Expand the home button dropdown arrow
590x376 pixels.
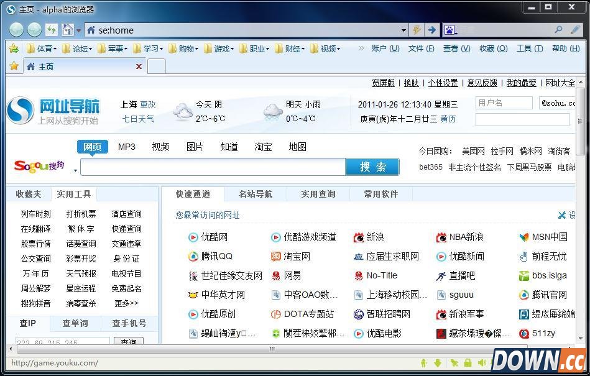tap(78, 30)
